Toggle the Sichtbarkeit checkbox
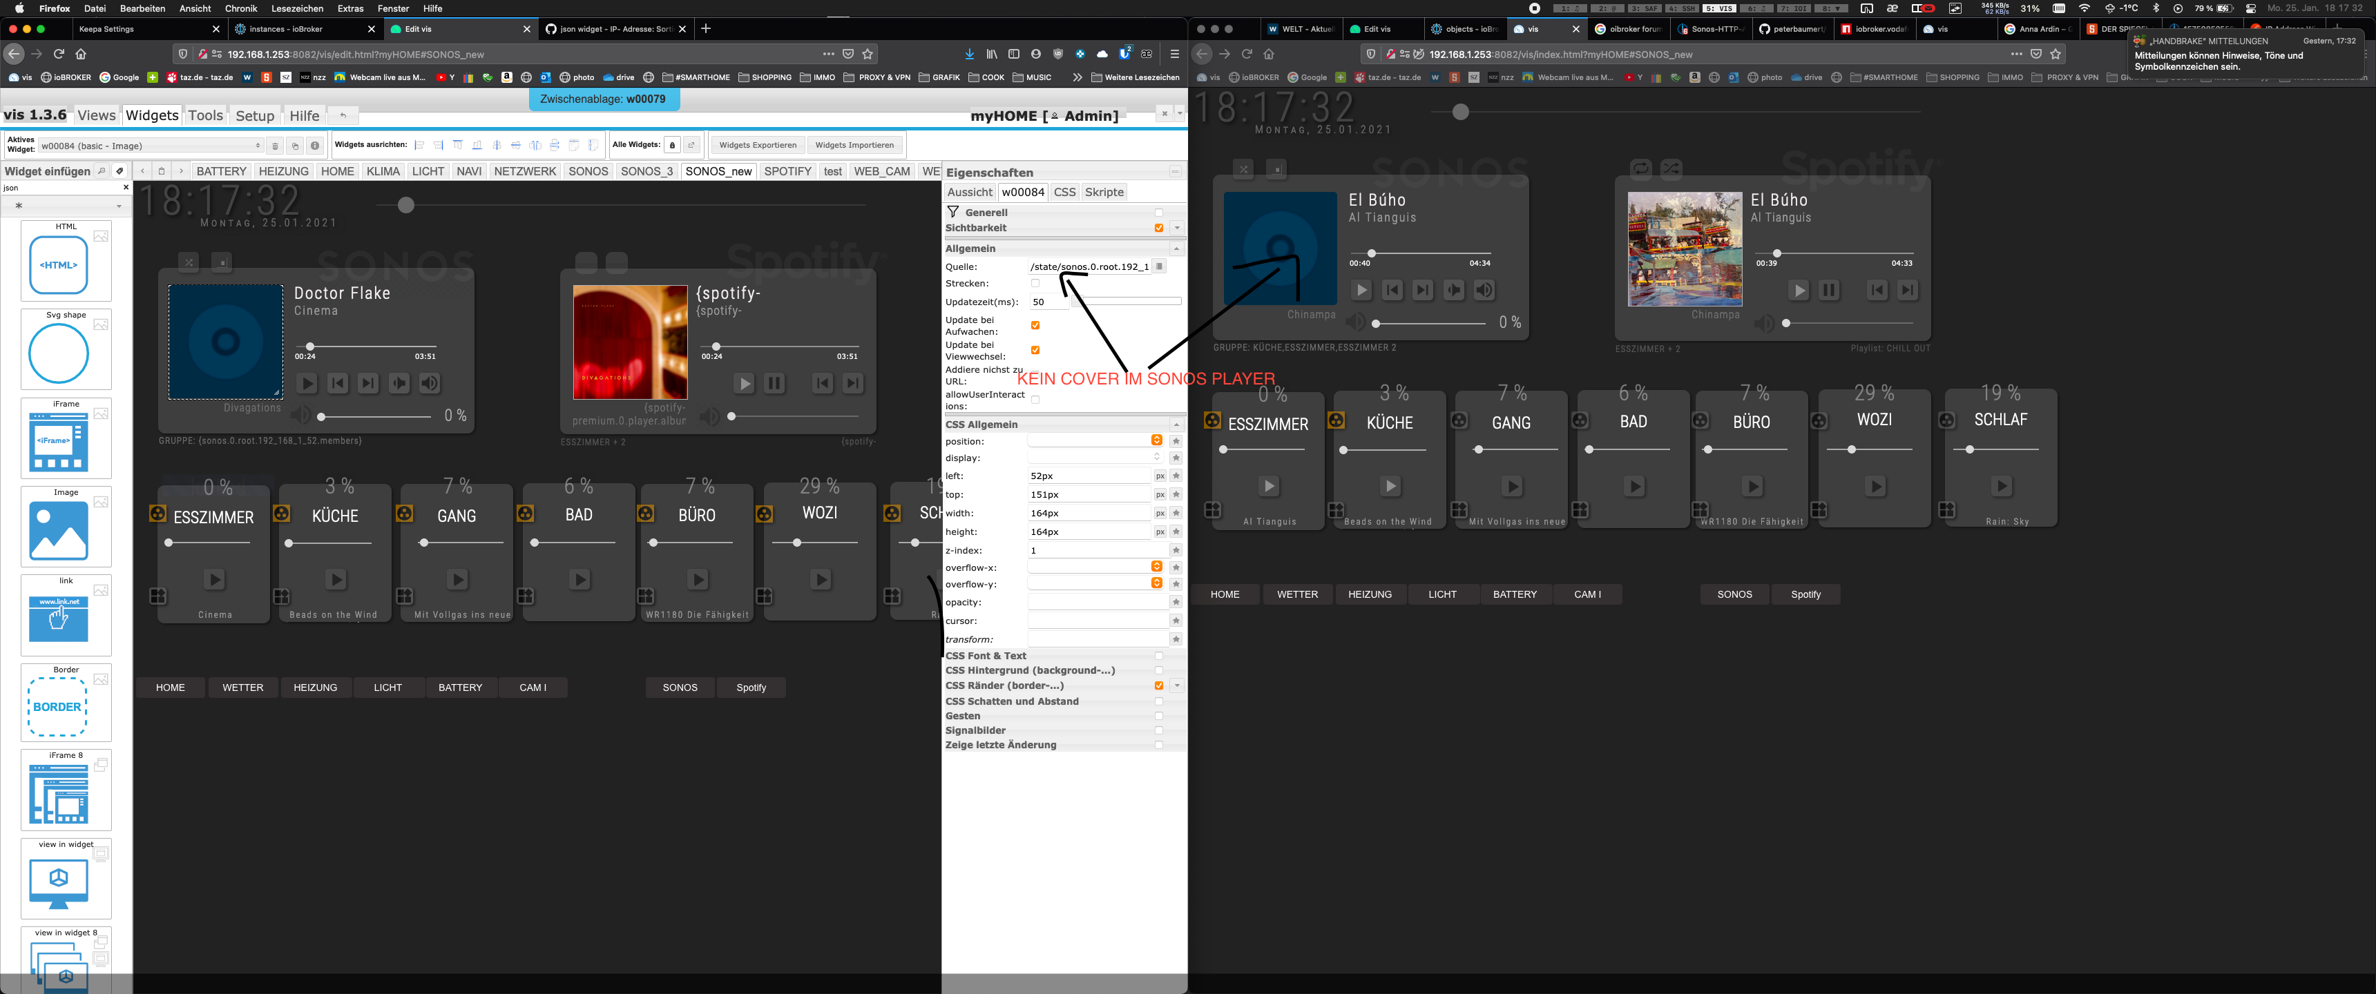The width and height of the screenshot is (2376, 994). tap(1158, 228)
